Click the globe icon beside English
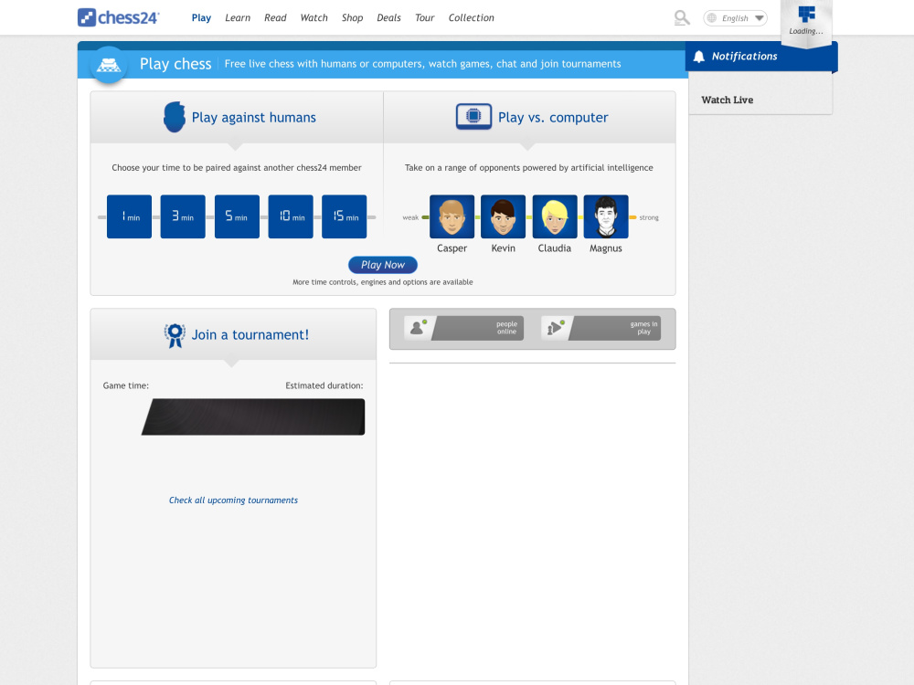Screen dimensions: 914x685 [712, 18]
